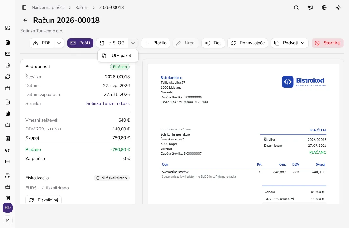Click the Ponavljajoče recurring button
The image size is (349, 228).
coord(248,43)
